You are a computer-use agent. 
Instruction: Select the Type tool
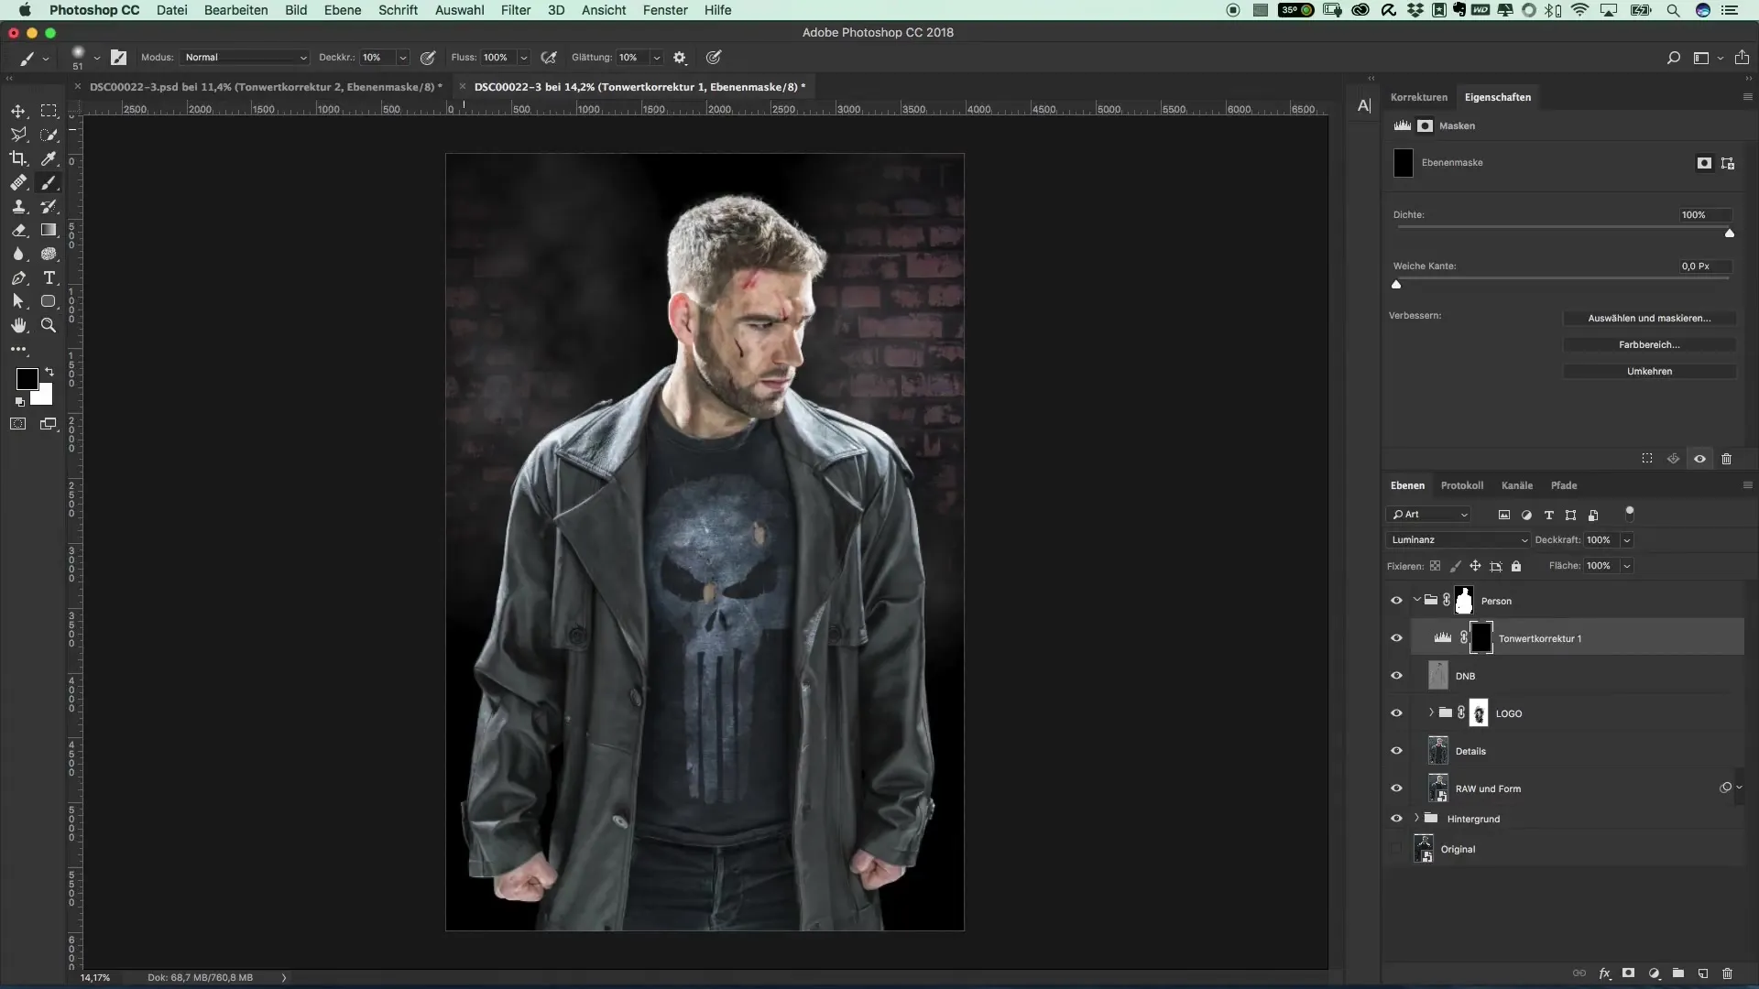tap(49, 278)
